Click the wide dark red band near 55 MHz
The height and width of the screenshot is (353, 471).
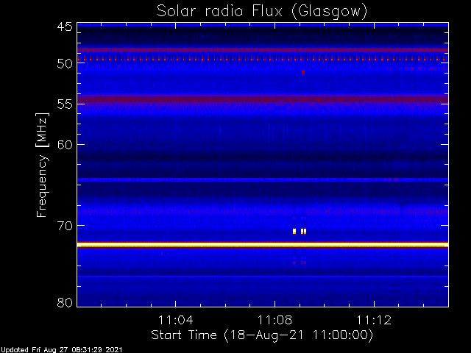pyautogui.click(x=263, y=99)
